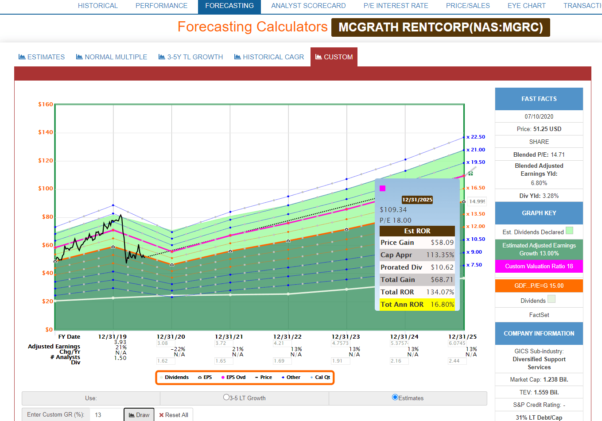Select the 3-5 LT Growth radio button
This screenshot has width=602, height=421.
[226, 398]
